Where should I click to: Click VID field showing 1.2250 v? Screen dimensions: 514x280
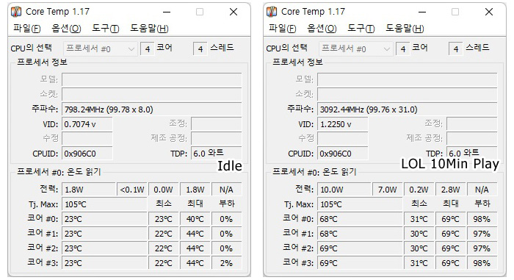click(x=342, y=124)
